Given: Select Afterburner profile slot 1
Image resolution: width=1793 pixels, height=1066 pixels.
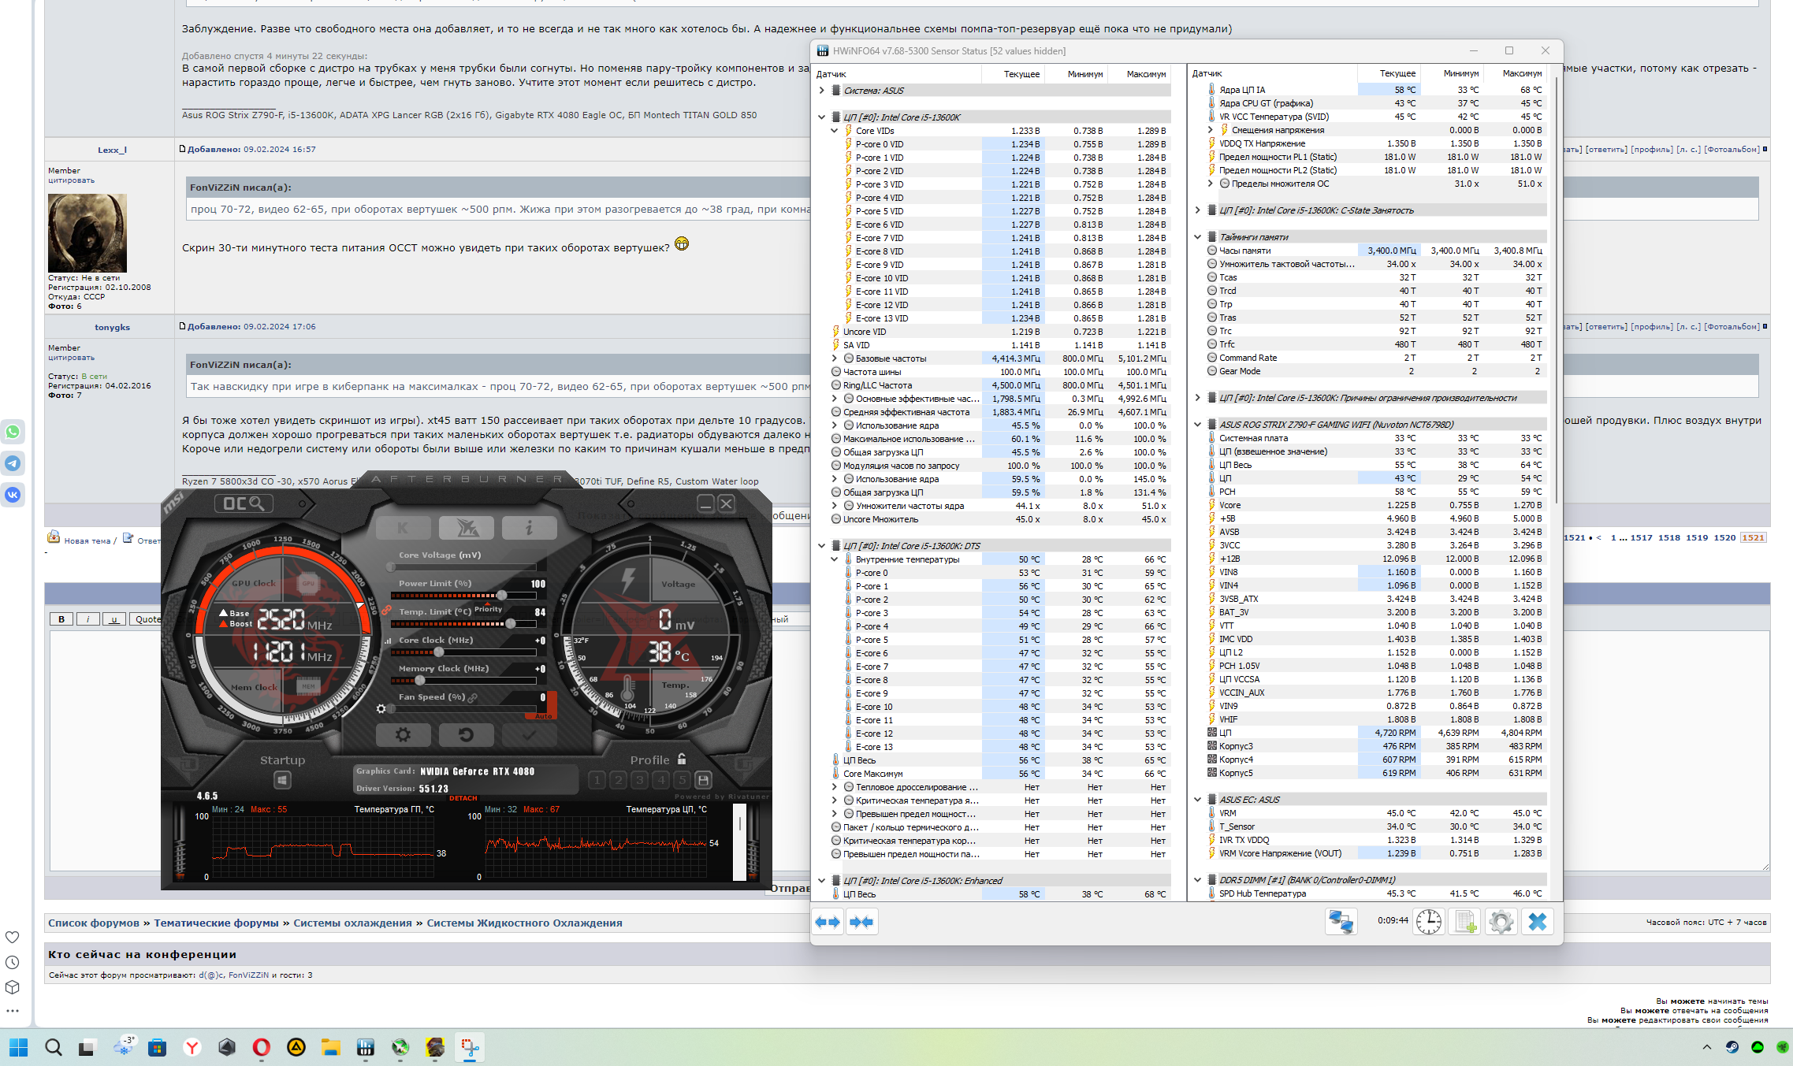Looking at the screenshot, I should click(x=597, y=780).
